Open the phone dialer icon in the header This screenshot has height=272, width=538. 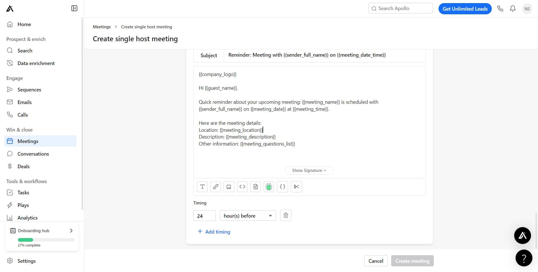click(x=500, y=8)
